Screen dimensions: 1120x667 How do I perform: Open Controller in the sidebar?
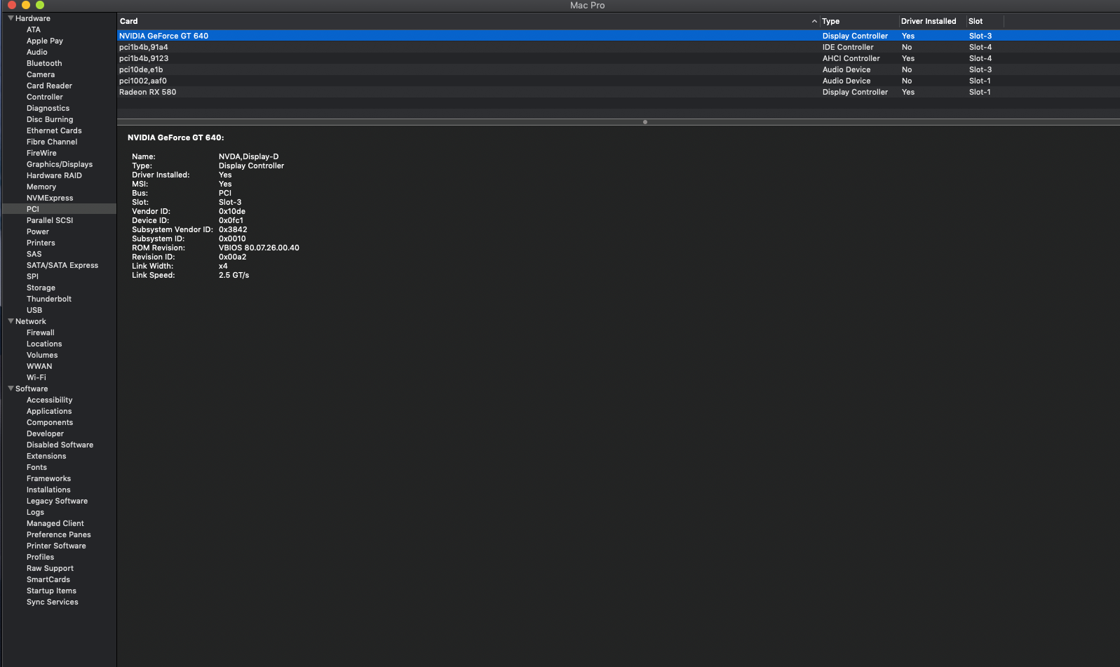[x=45, y=97]
